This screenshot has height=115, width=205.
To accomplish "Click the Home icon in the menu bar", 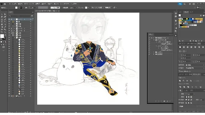I will (5, 4).
